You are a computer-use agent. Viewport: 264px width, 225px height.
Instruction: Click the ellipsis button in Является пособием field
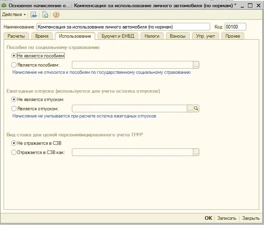196,65
